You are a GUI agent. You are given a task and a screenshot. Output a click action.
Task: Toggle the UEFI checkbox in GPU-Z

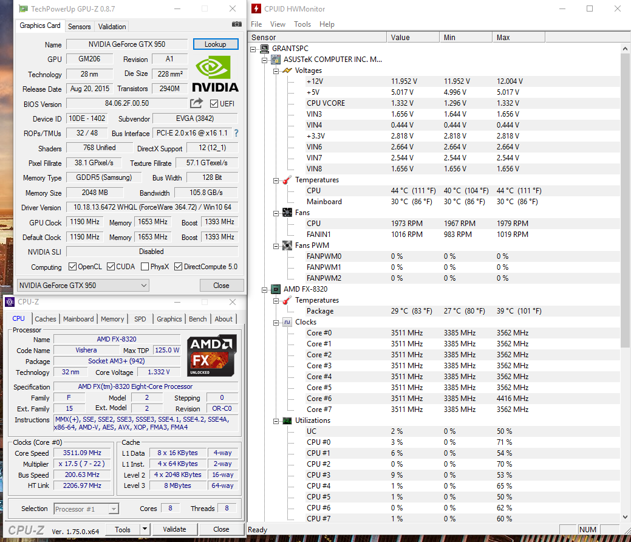click(x=214, y=104)
